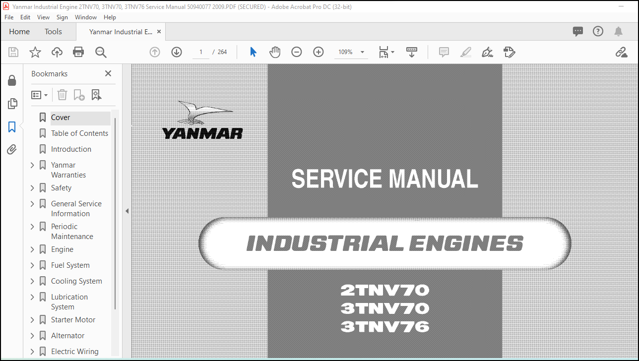Expand the Periodic Maintenance bookmark
Image resolution: width=639 pixels, height=361 pixels.
click(32, 227)
